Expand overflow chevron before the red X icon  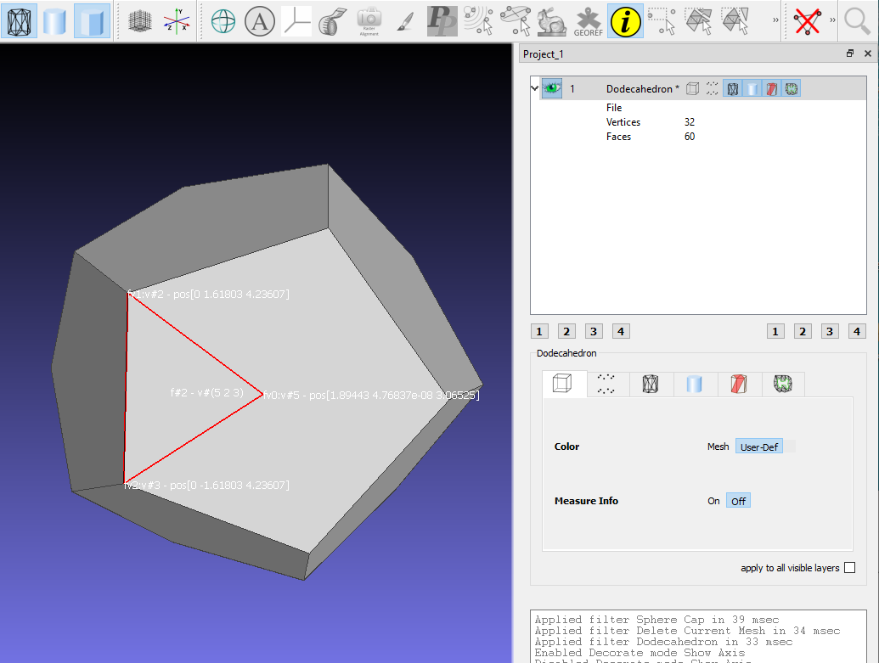click(x=776, y=20)
